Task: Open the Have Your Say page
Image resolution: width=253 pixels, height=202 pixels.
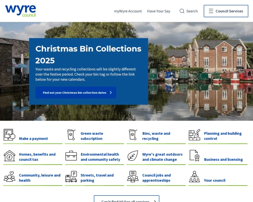Action: click(159, 11)
